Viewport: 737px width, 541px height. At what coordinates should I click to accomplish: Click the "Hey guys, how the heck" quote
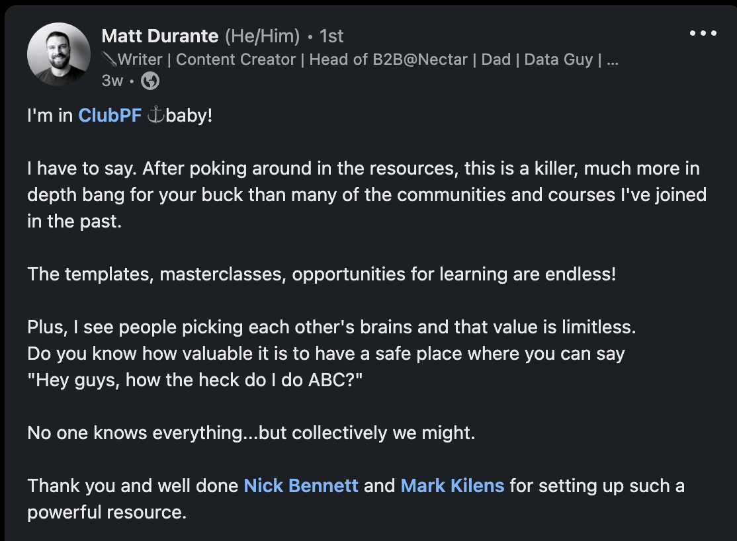click(195, 380)
